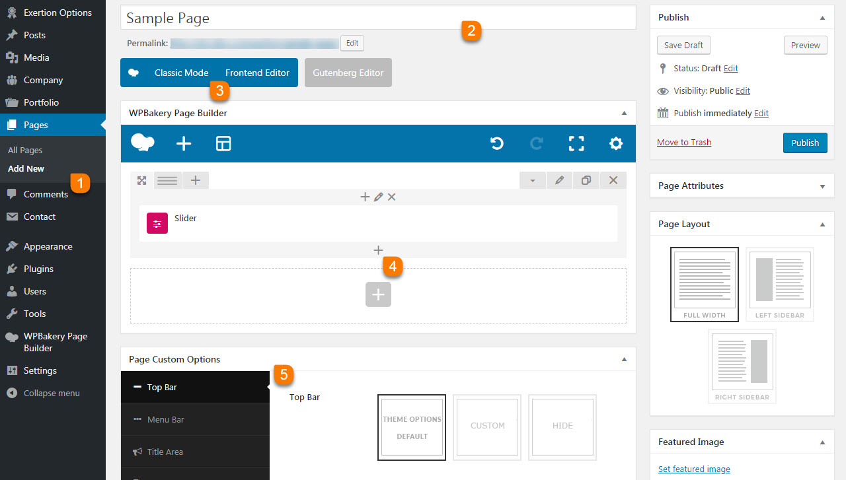Clone the row with duplicate icon
Viewport: 846px width, 480px height.
tap(586, 180)
